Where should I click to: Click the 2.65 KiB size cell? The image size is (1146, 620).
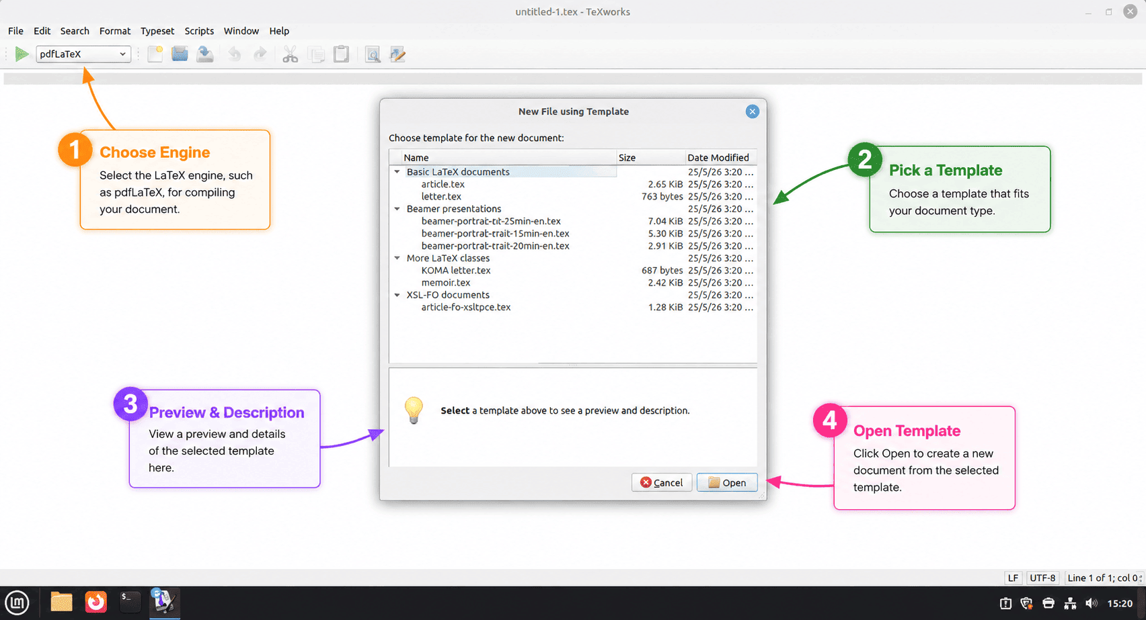pyautogui.click(x=665, y=184)
